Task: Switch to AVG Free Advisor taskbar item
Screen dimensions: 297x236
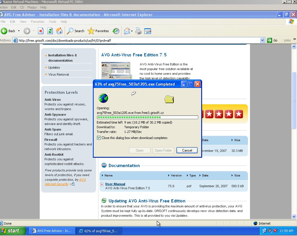Action: tap(52, 231)
